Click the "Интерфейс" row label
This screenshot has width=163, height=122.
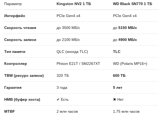15,16
